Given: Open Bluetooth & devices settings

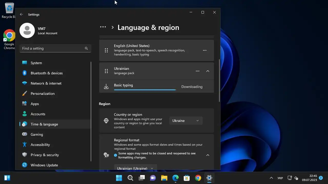Looking at the screenshot, I should pyautogui.click(x=55, y=73).
